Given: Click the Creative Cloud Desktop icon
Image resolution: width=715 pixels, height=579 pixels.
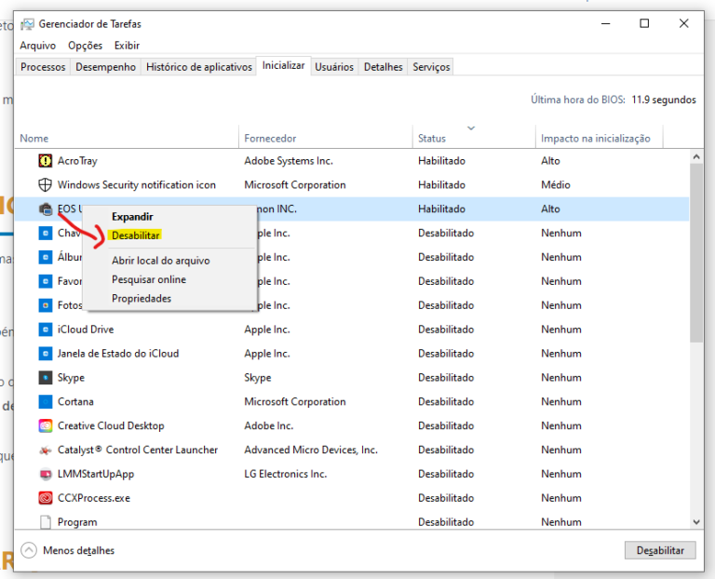Looking at the screenshot, I should pos(46,426).
